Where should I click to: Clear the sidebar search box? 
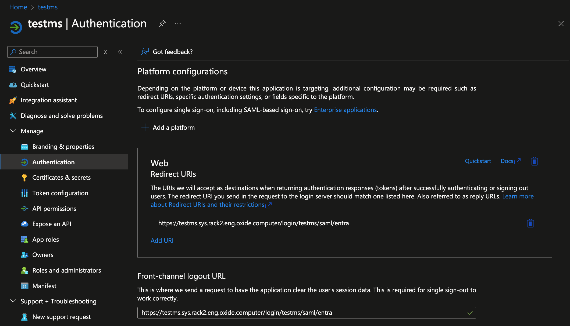[x=105, y=52]
